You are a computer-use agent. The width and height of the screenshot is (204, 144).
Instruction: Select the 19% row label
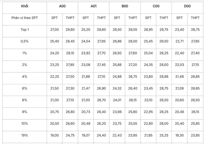25,137
